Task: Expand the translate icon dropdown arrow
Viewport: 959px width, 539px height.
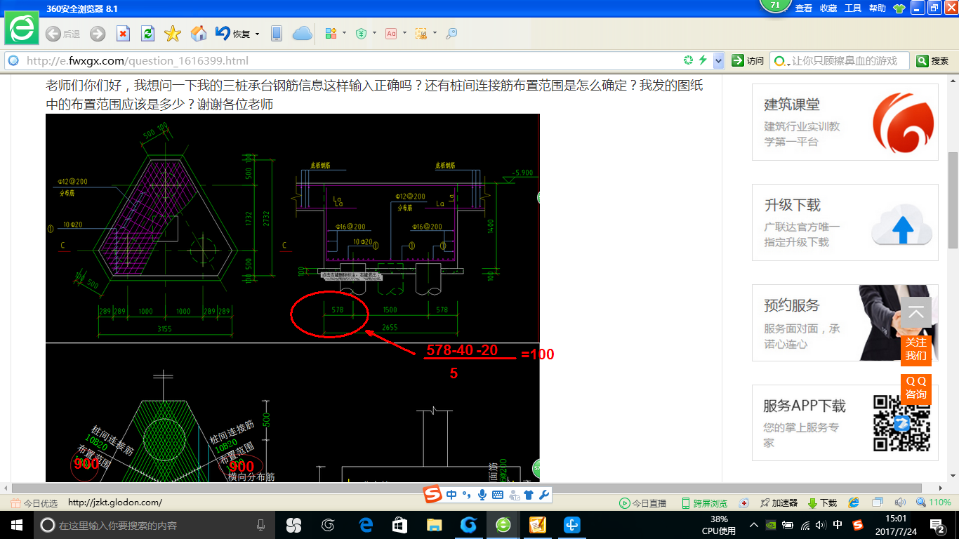Action: 404,34
